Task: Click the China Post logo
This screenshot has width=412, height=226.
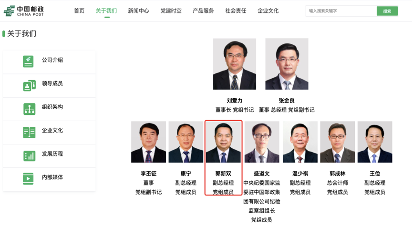Action: (x=24, y=11)
